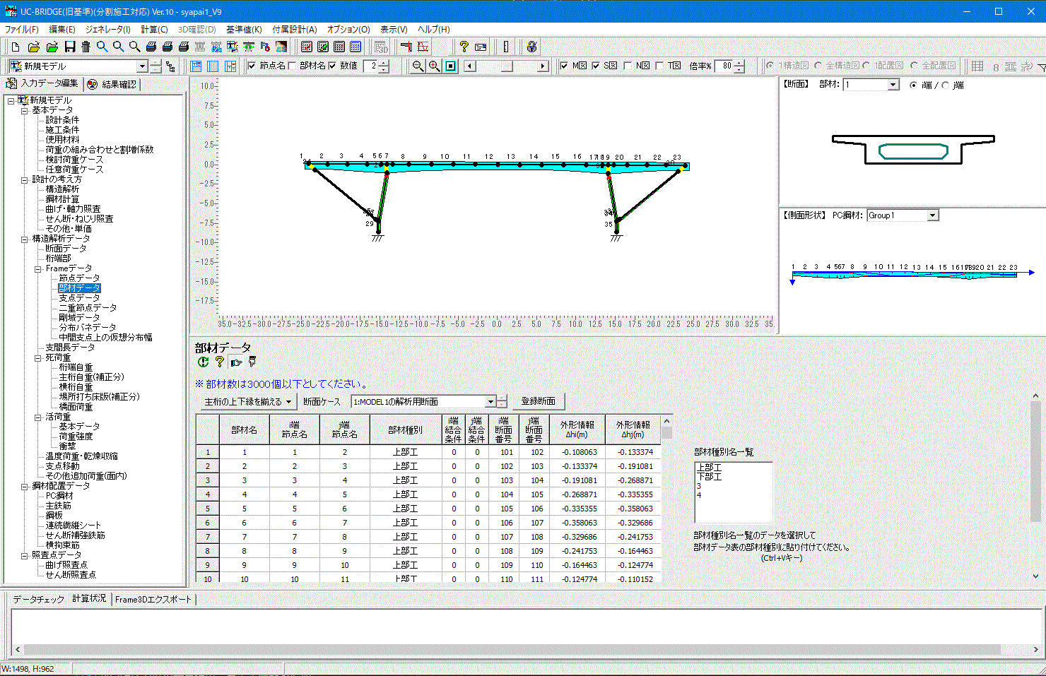Screen dimensions: 1046x676
Task: Click the Save floppy disk icon
Action: (x=69, y=47)
